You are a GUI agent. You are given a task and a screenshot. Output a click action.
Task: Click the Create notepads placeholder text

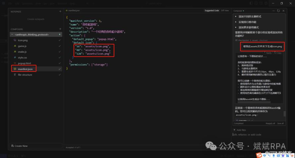[36, 19]
